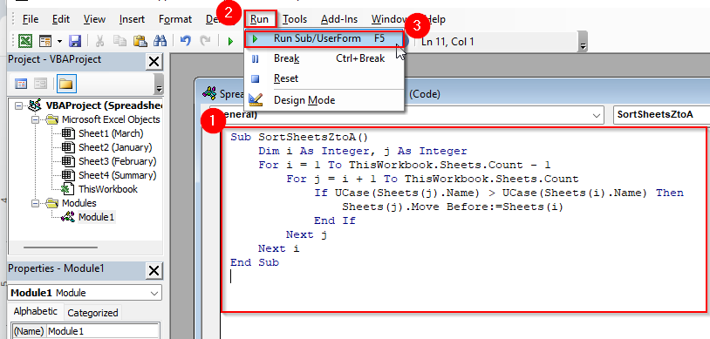Close the Project - VBAProject panel

(154, 61)
